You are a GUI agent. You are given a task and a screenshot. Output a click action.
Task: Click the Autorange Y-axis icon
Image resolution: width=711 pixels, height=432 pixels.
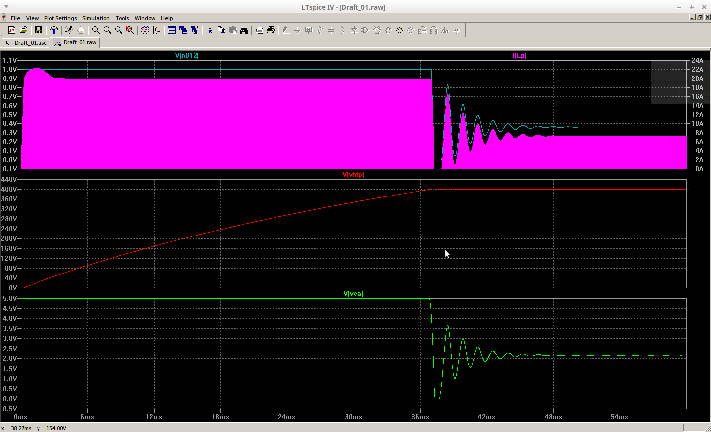coord(157,30)
